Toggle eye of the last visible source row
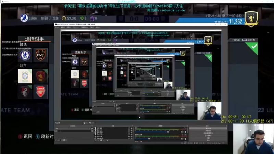Screen dimensions: 274x154 (x=129, y=138)
